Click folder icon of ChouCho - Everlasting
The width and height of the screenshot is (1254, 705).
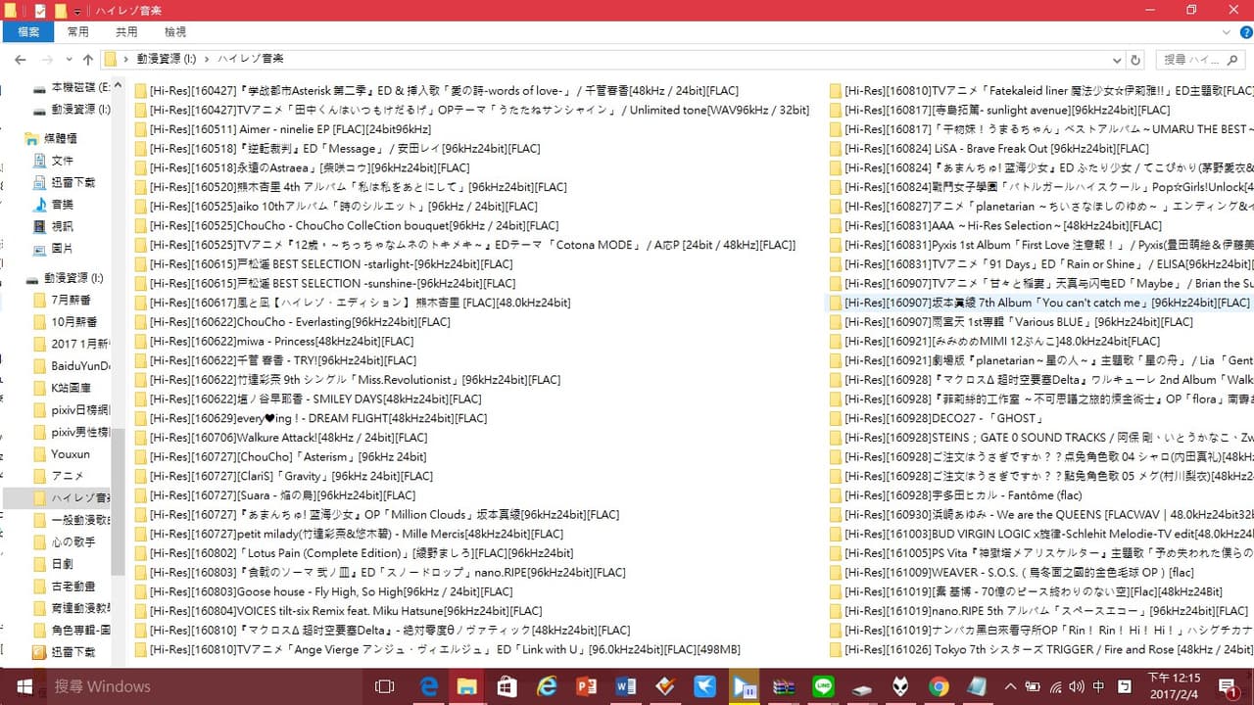click(141, 322)
